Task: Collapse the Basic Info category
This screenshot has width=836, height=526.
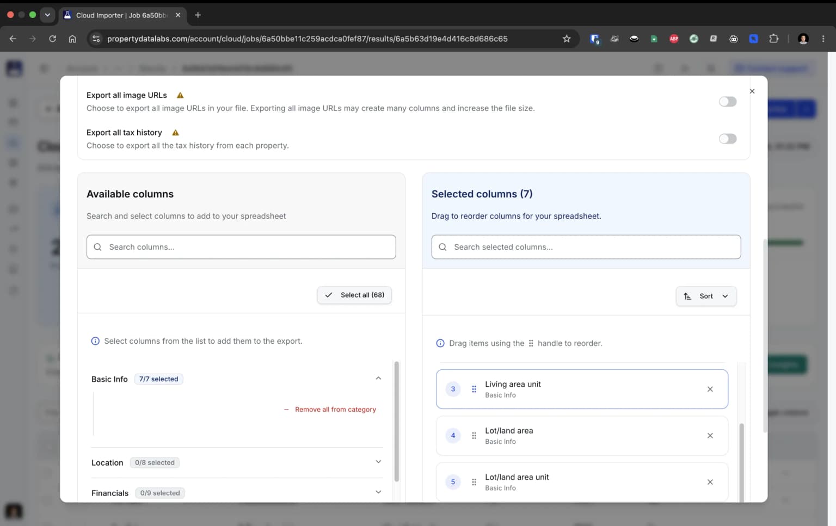Action: click(x=378, y=379)
